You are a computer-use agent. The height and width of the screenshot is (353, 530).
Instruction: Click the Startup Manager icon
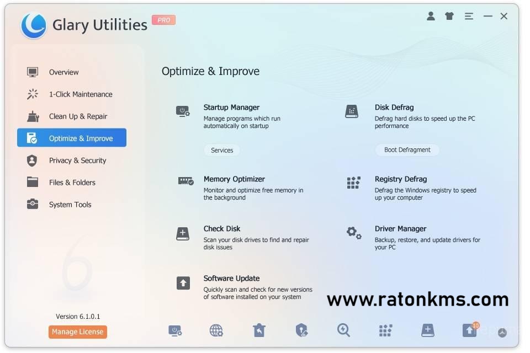(x=183, y=111)
